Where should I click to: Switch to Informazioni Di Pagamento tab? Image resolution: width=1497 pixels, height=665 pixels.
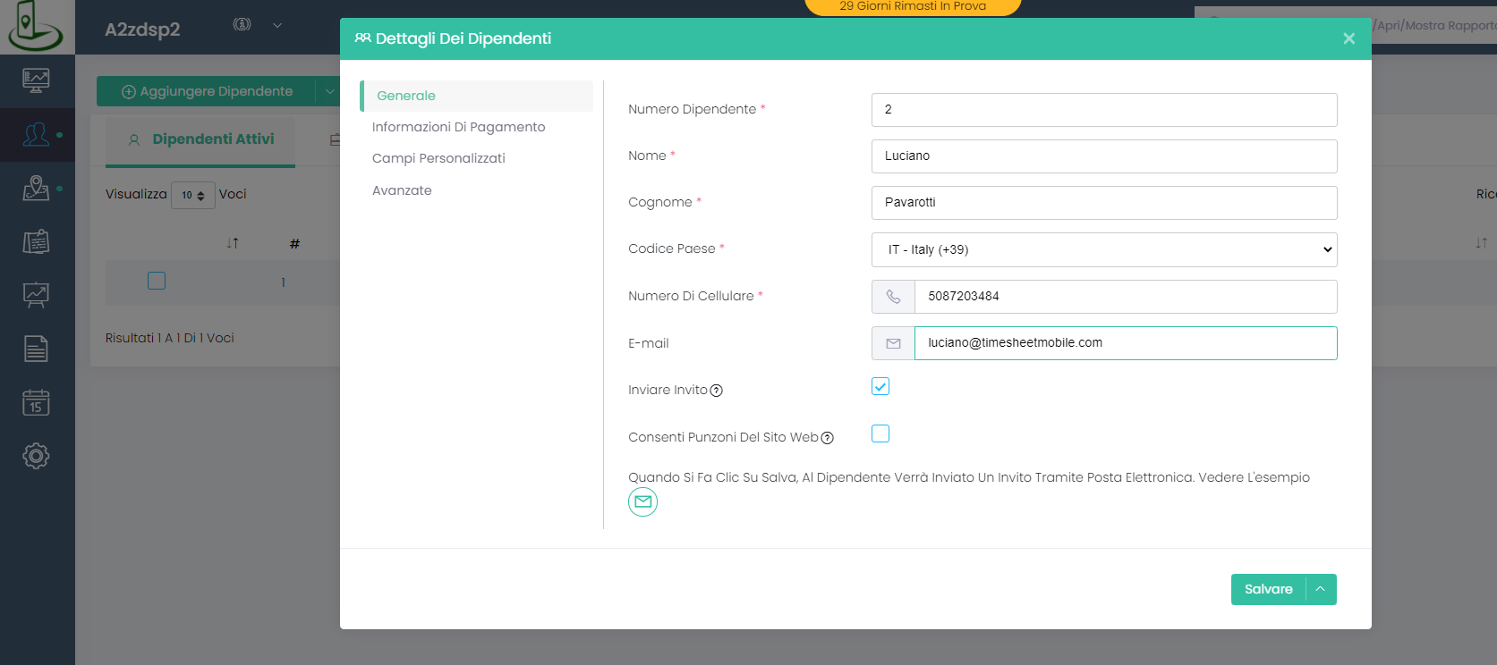coord(458,127)
